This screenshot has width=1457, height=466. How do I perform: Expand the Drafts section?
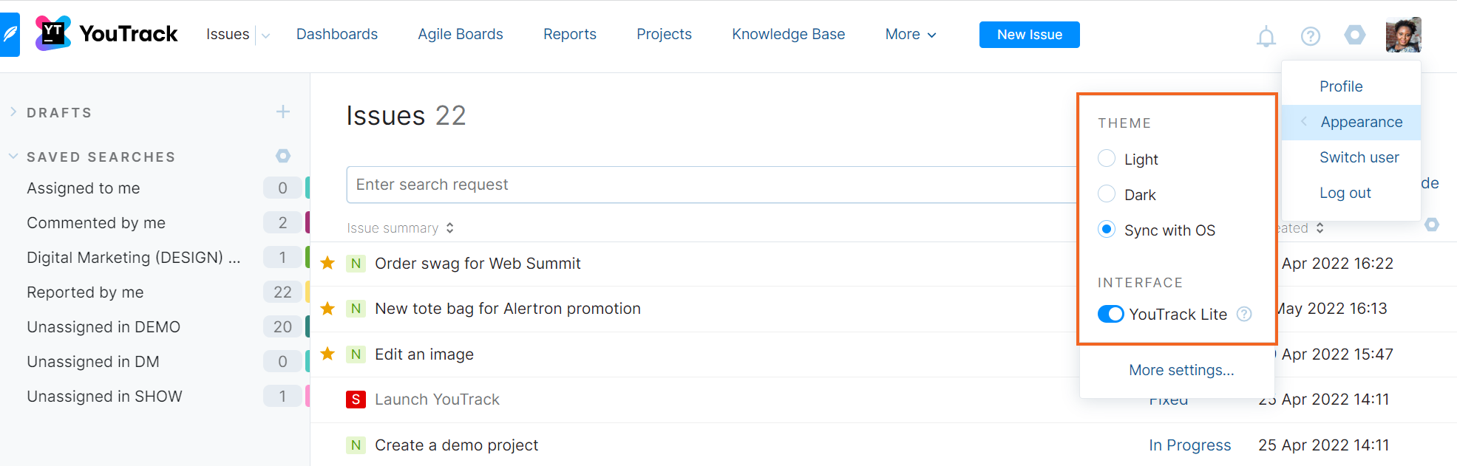13,112
